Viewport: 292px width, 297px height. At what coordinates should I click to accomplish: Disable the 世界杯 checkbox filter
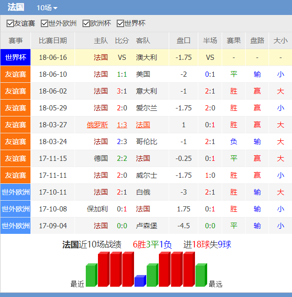(x=120, y=23)
